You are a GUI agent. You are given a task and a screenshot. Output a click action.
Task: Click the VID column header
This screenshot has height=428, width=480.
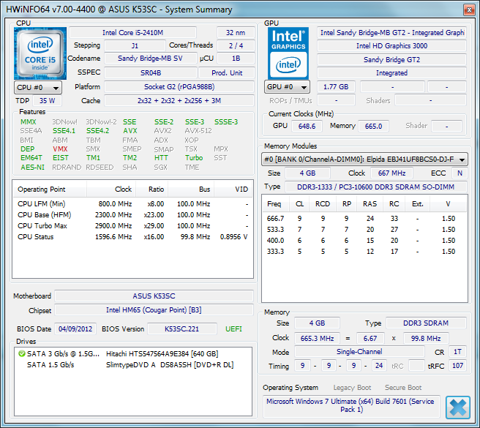click(x=233, y=189)
